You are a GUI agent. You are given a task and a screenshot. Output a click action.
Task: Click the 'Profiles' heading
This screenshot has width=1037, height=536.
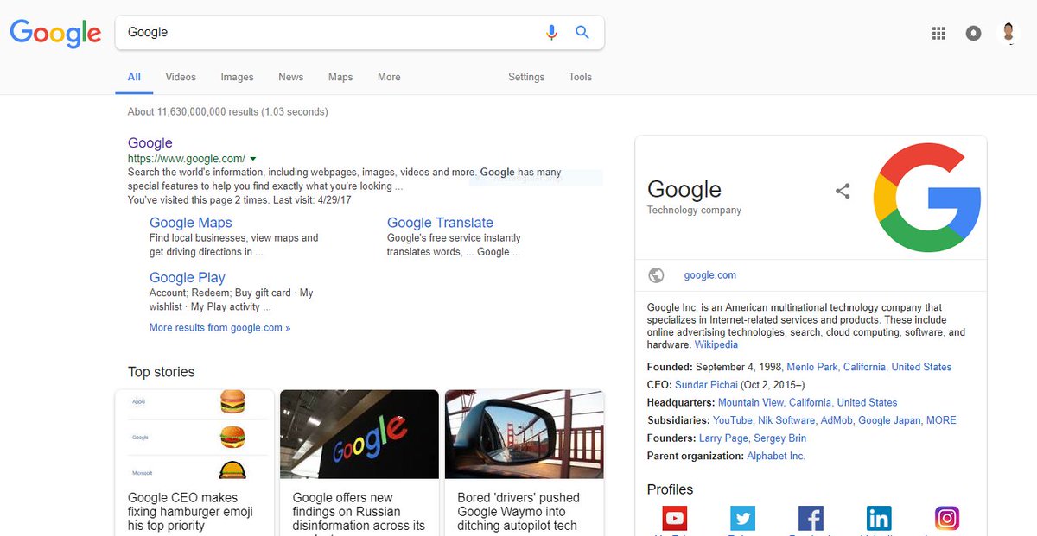[670, 489]
